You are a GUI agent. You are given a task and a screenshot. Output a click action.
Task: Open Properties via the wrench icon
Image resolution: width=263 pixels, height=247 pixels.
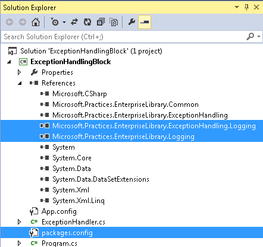coord(131,22)
